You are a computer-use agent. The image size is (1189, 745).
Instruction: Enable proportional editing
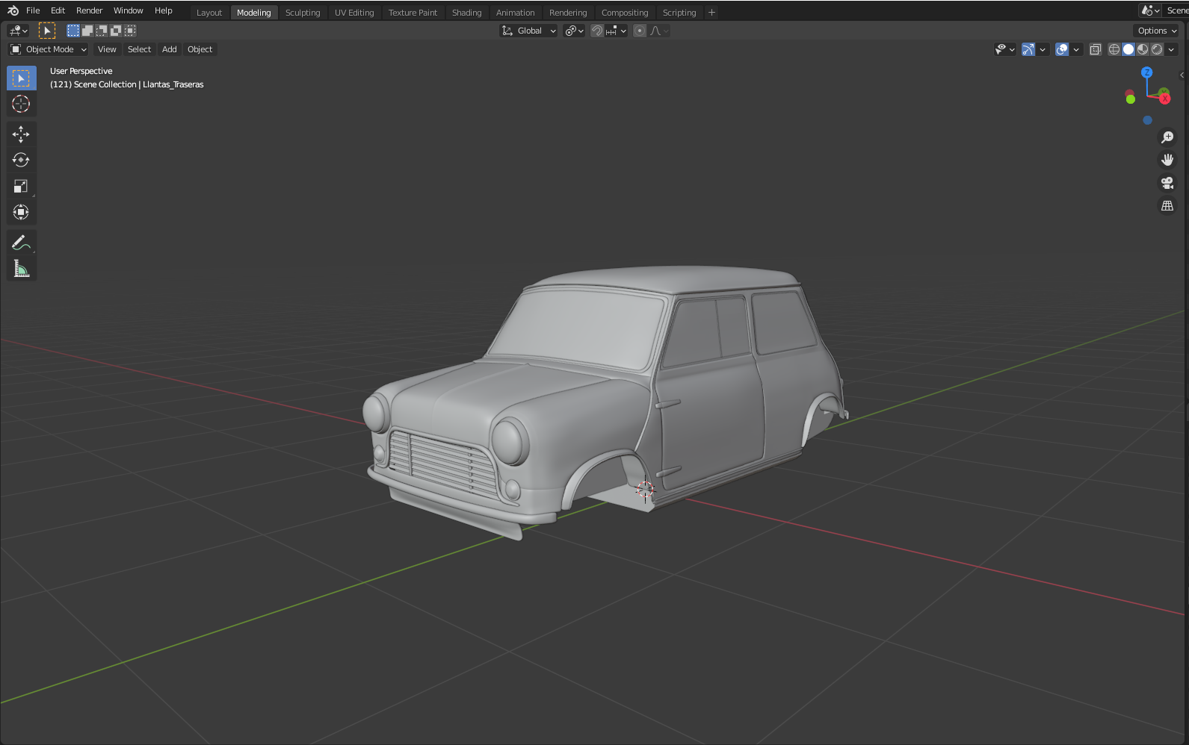640,31
